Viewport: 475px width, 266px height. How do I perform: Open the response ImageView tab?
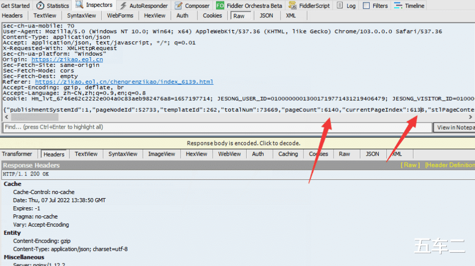[161, 154]
